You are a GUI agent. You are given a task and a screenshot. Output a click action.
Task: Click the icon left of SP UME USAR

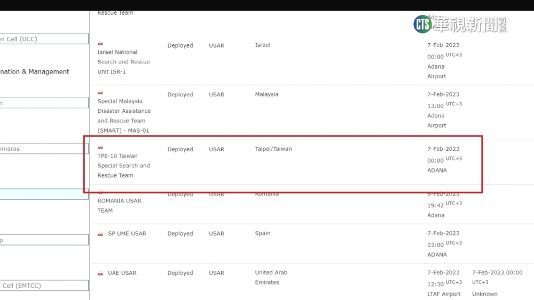point(100,234)
